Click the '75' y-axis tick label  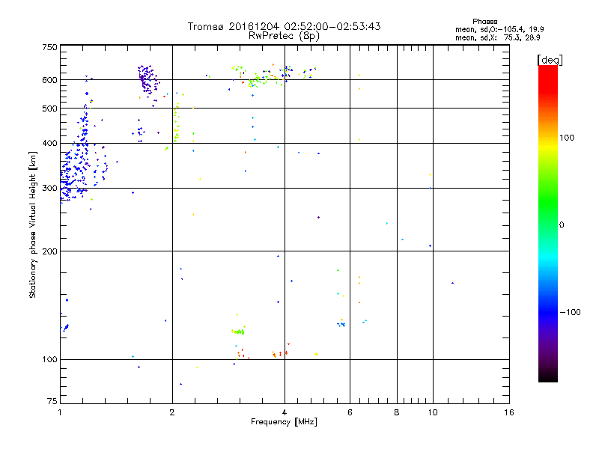click(52, 401)
